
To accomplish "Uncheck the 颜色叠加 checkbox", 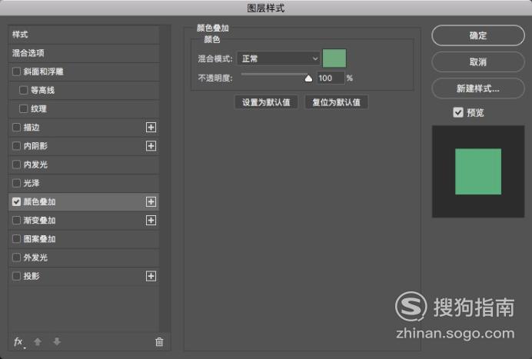I will pyautogui.click(x=16, y=202).
